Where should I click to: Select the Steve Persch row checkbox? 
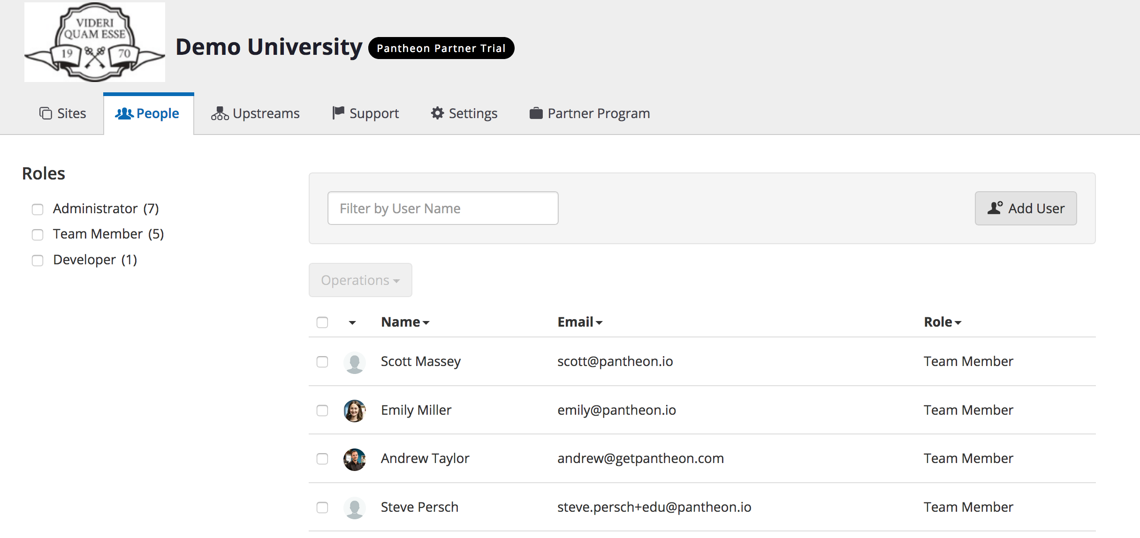point(322,508)
